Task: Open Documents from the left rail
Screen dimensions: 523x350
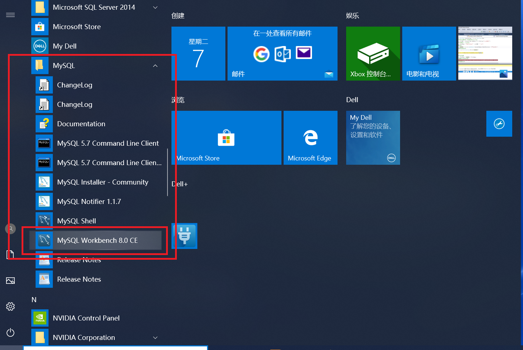Action: [x=10, y=255]
